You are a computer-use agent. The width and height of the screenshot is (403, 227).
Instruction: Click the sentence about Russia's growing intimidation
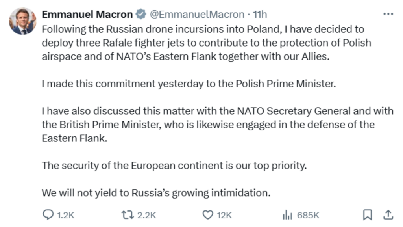[156, 193]
